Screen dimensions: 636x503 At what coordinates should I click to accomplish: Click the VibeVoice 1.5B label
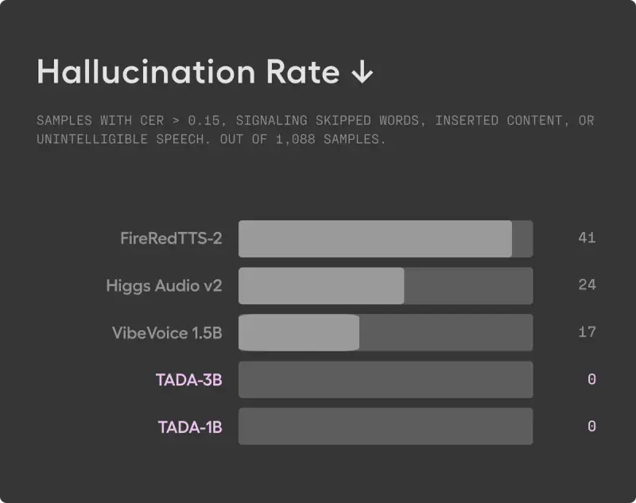[x=167, y=332]
